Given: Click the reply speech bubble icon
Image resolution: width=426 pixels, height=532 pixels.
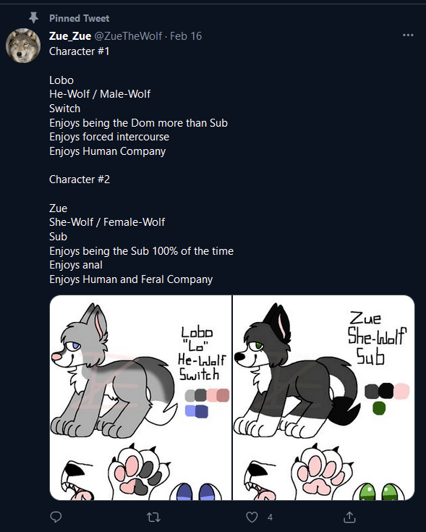Looking at the screenshot, I should pos(56,517).
